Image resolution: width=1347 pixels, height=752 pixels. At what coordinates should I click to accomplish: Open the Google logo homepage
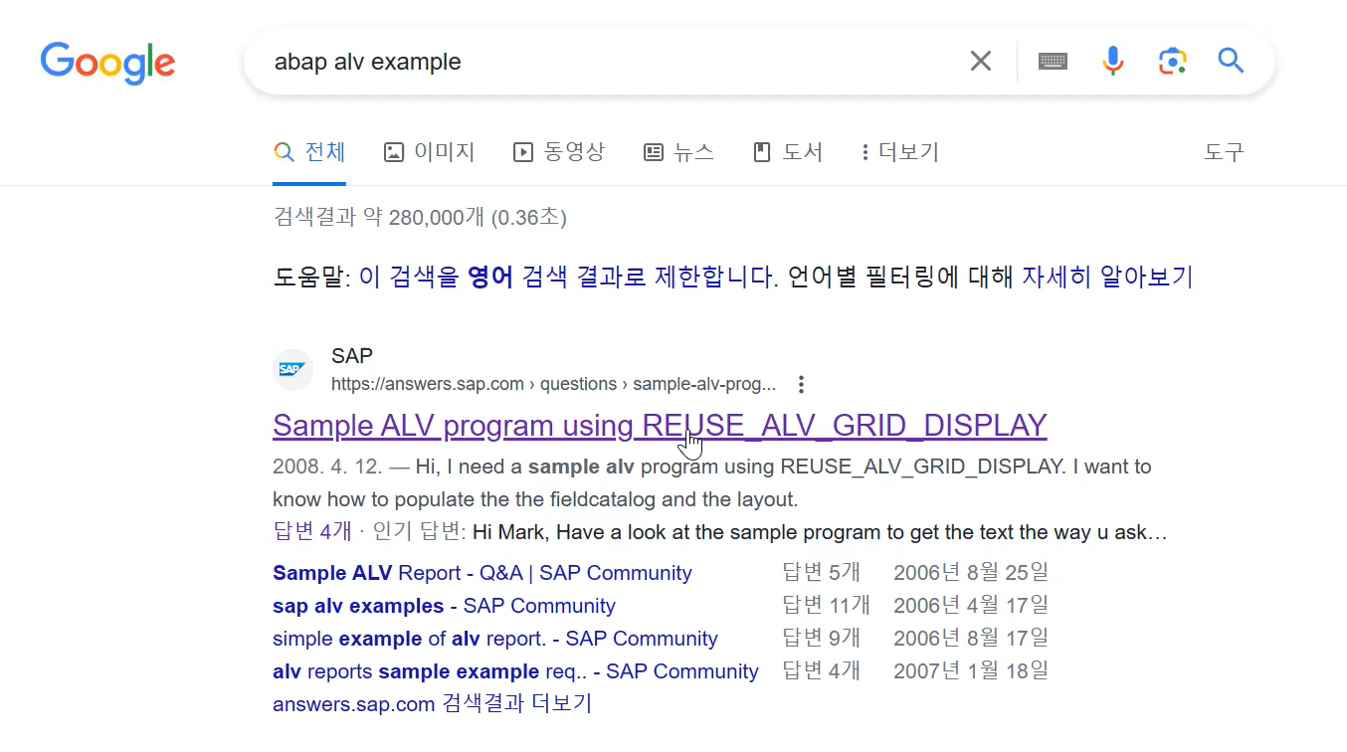(107, 63)
